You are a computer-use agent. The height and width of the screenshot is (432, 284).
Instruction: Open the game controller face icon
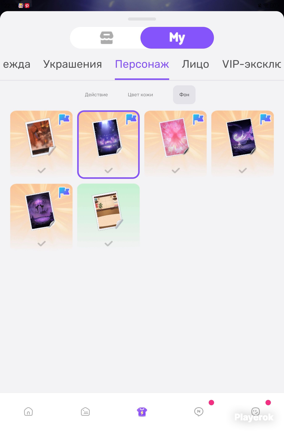tap(85, 412)
